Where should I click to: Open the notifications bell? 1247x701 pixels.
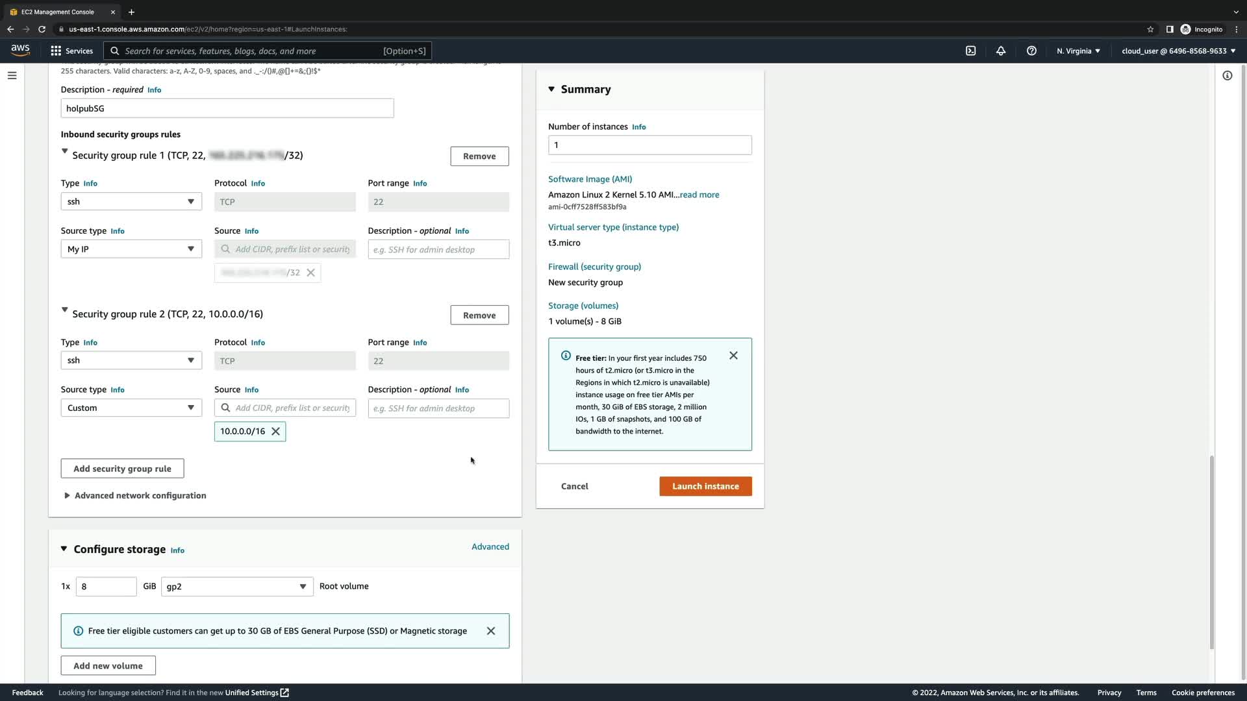coord(1001,51)
